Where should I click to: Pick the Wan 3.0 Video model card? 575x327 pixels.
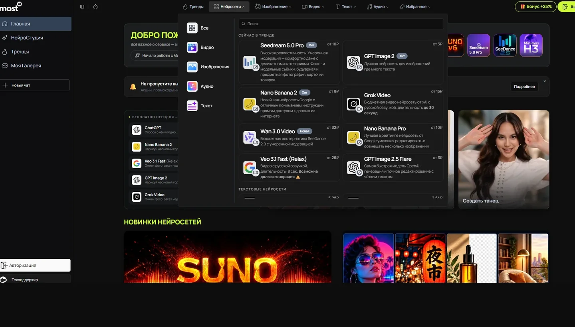(289, 137)
